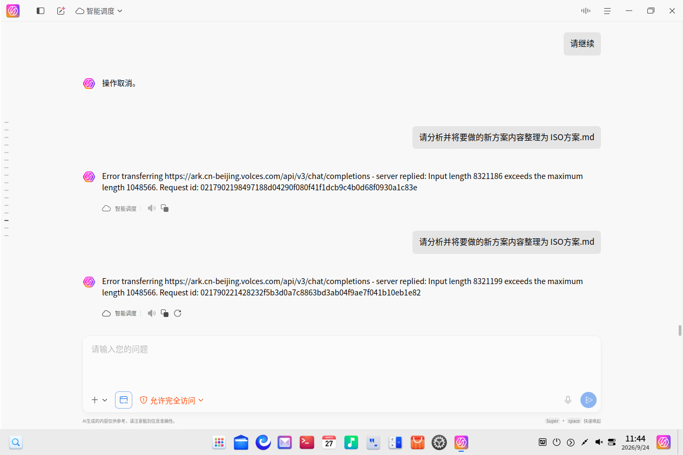
Task: Start a new chat with the compose icon
Action: [x=61, y=11]
